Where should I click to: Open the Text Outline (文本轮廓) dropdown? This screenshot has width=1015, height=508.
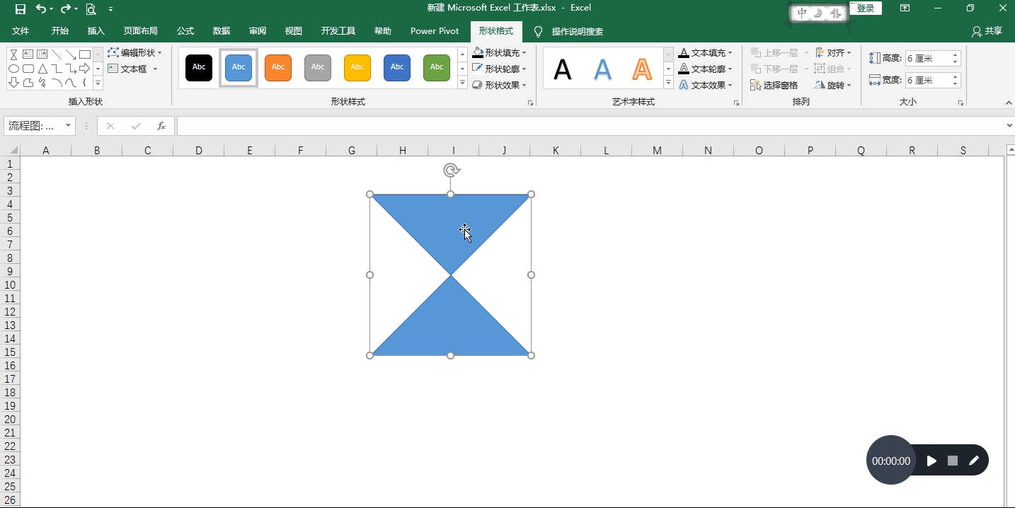point(706,69)
